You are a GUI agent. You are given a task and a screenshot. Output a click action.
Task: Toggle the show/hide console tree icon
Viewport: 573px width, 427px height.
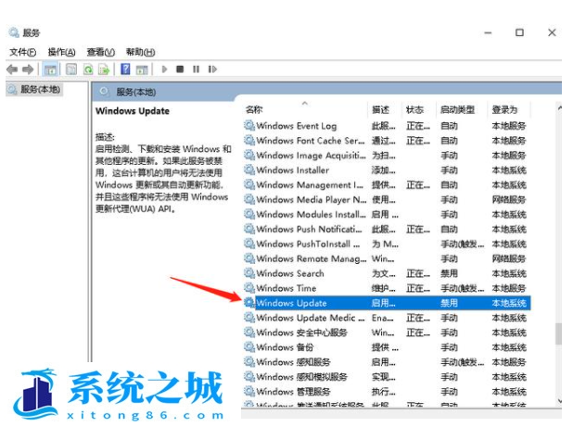50,69
